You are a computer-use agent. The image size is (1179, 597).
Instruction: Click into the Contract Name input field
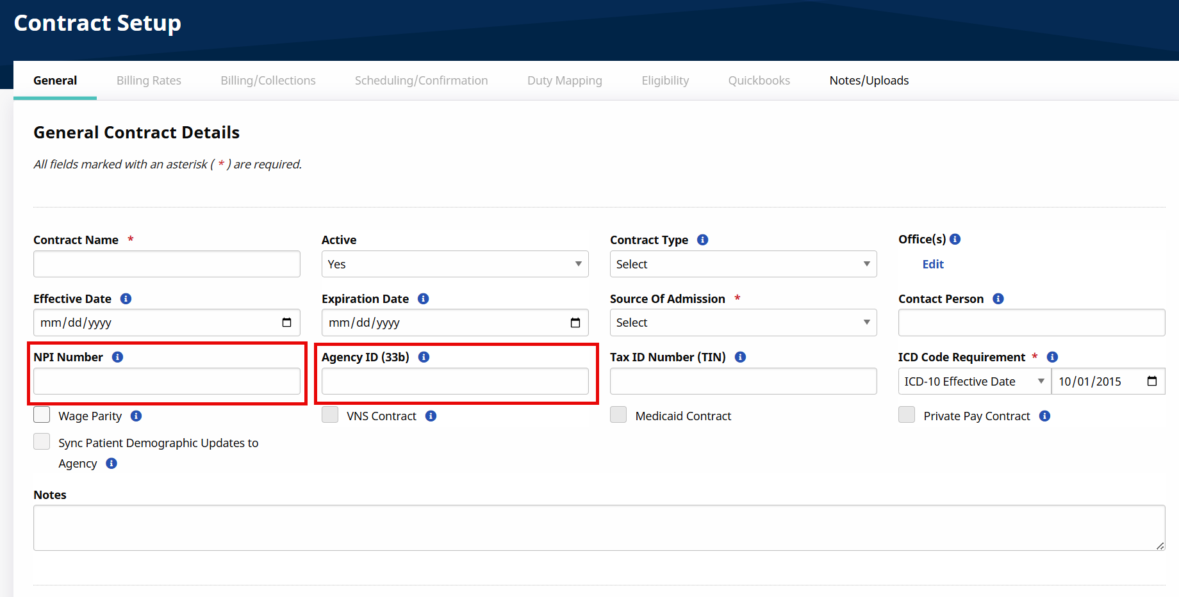click(x=167, y=264)
